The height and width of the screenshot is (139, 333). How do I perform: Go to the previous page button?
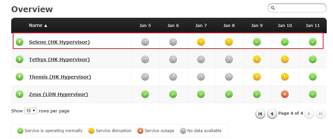(x=272, y=114)
